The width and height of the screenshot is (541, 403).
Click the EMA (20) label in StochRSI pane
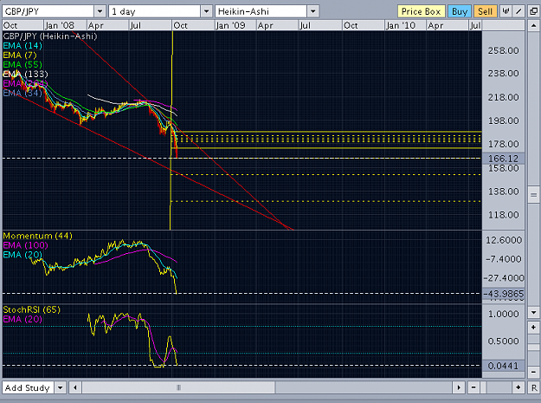click(x=23, y=319)
